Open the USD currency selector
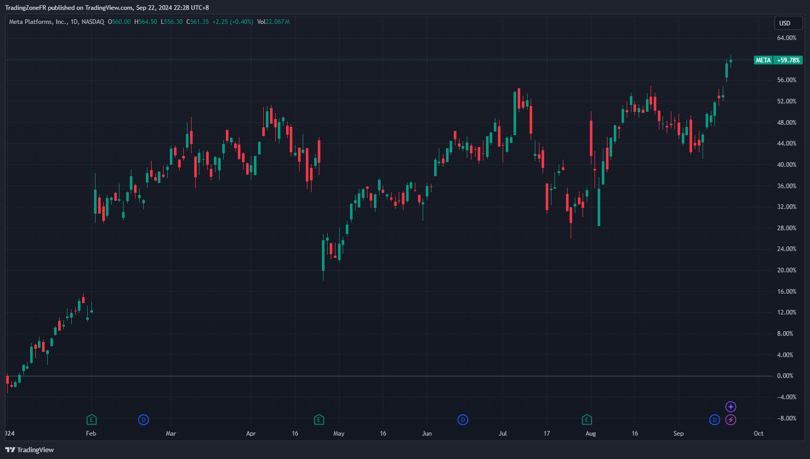 click(x=788, y=23)
